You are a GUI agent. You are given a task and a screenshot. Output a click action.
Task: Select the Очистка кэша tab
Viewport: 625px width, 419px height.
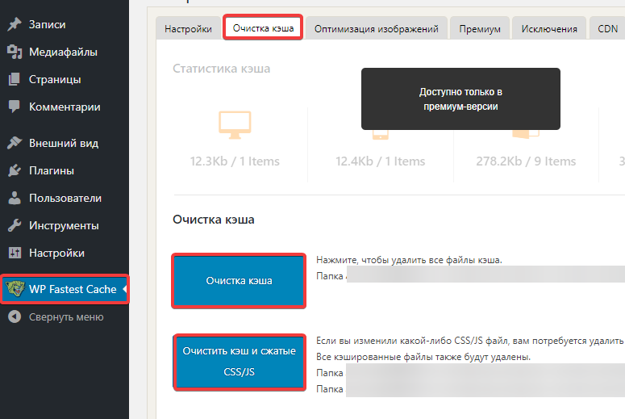coord(263,28)
